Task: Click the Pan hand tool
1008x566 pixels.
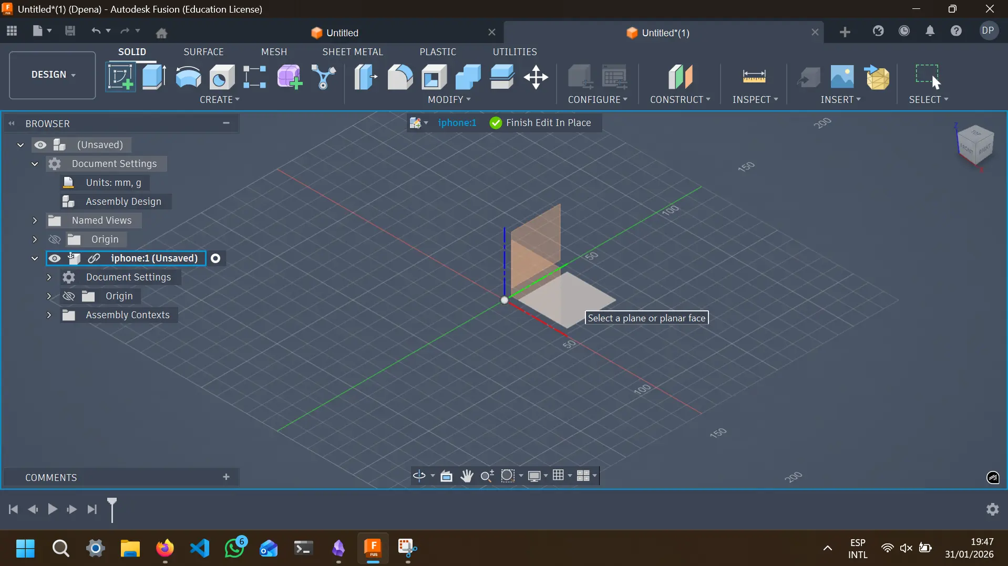Action: (467, 476)
